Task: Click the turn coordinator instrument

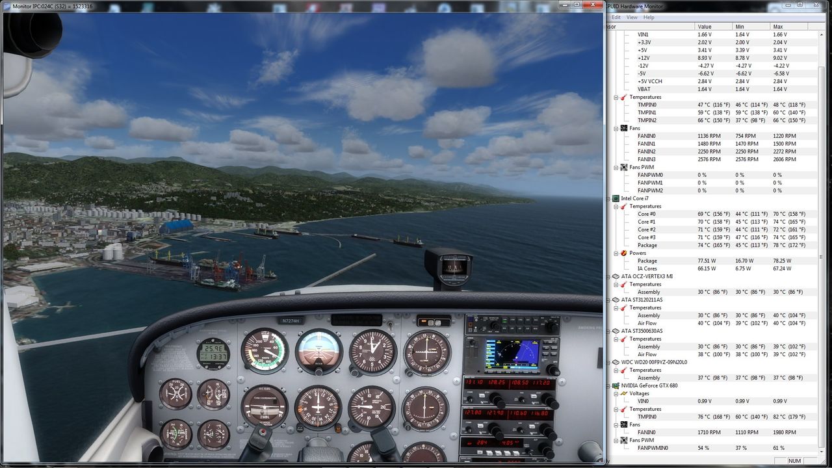Action: (265, 406)
